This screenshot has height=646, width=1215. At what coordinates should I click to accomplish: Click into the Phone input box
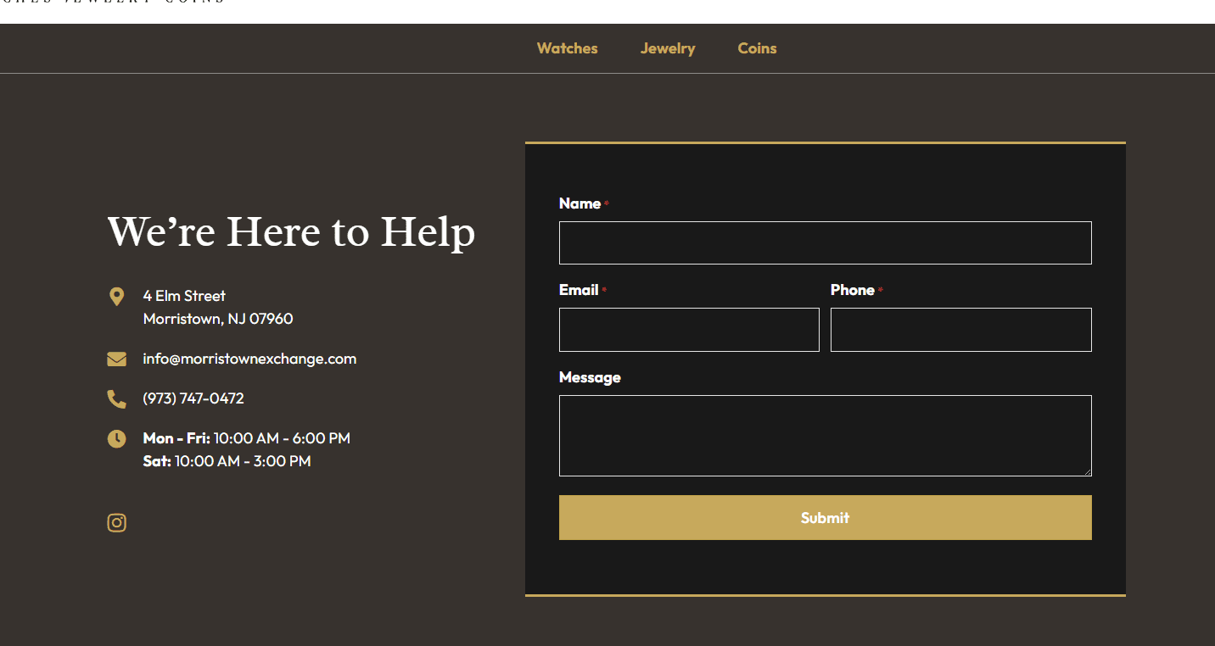pyautogui.click(x=960, y=330)
